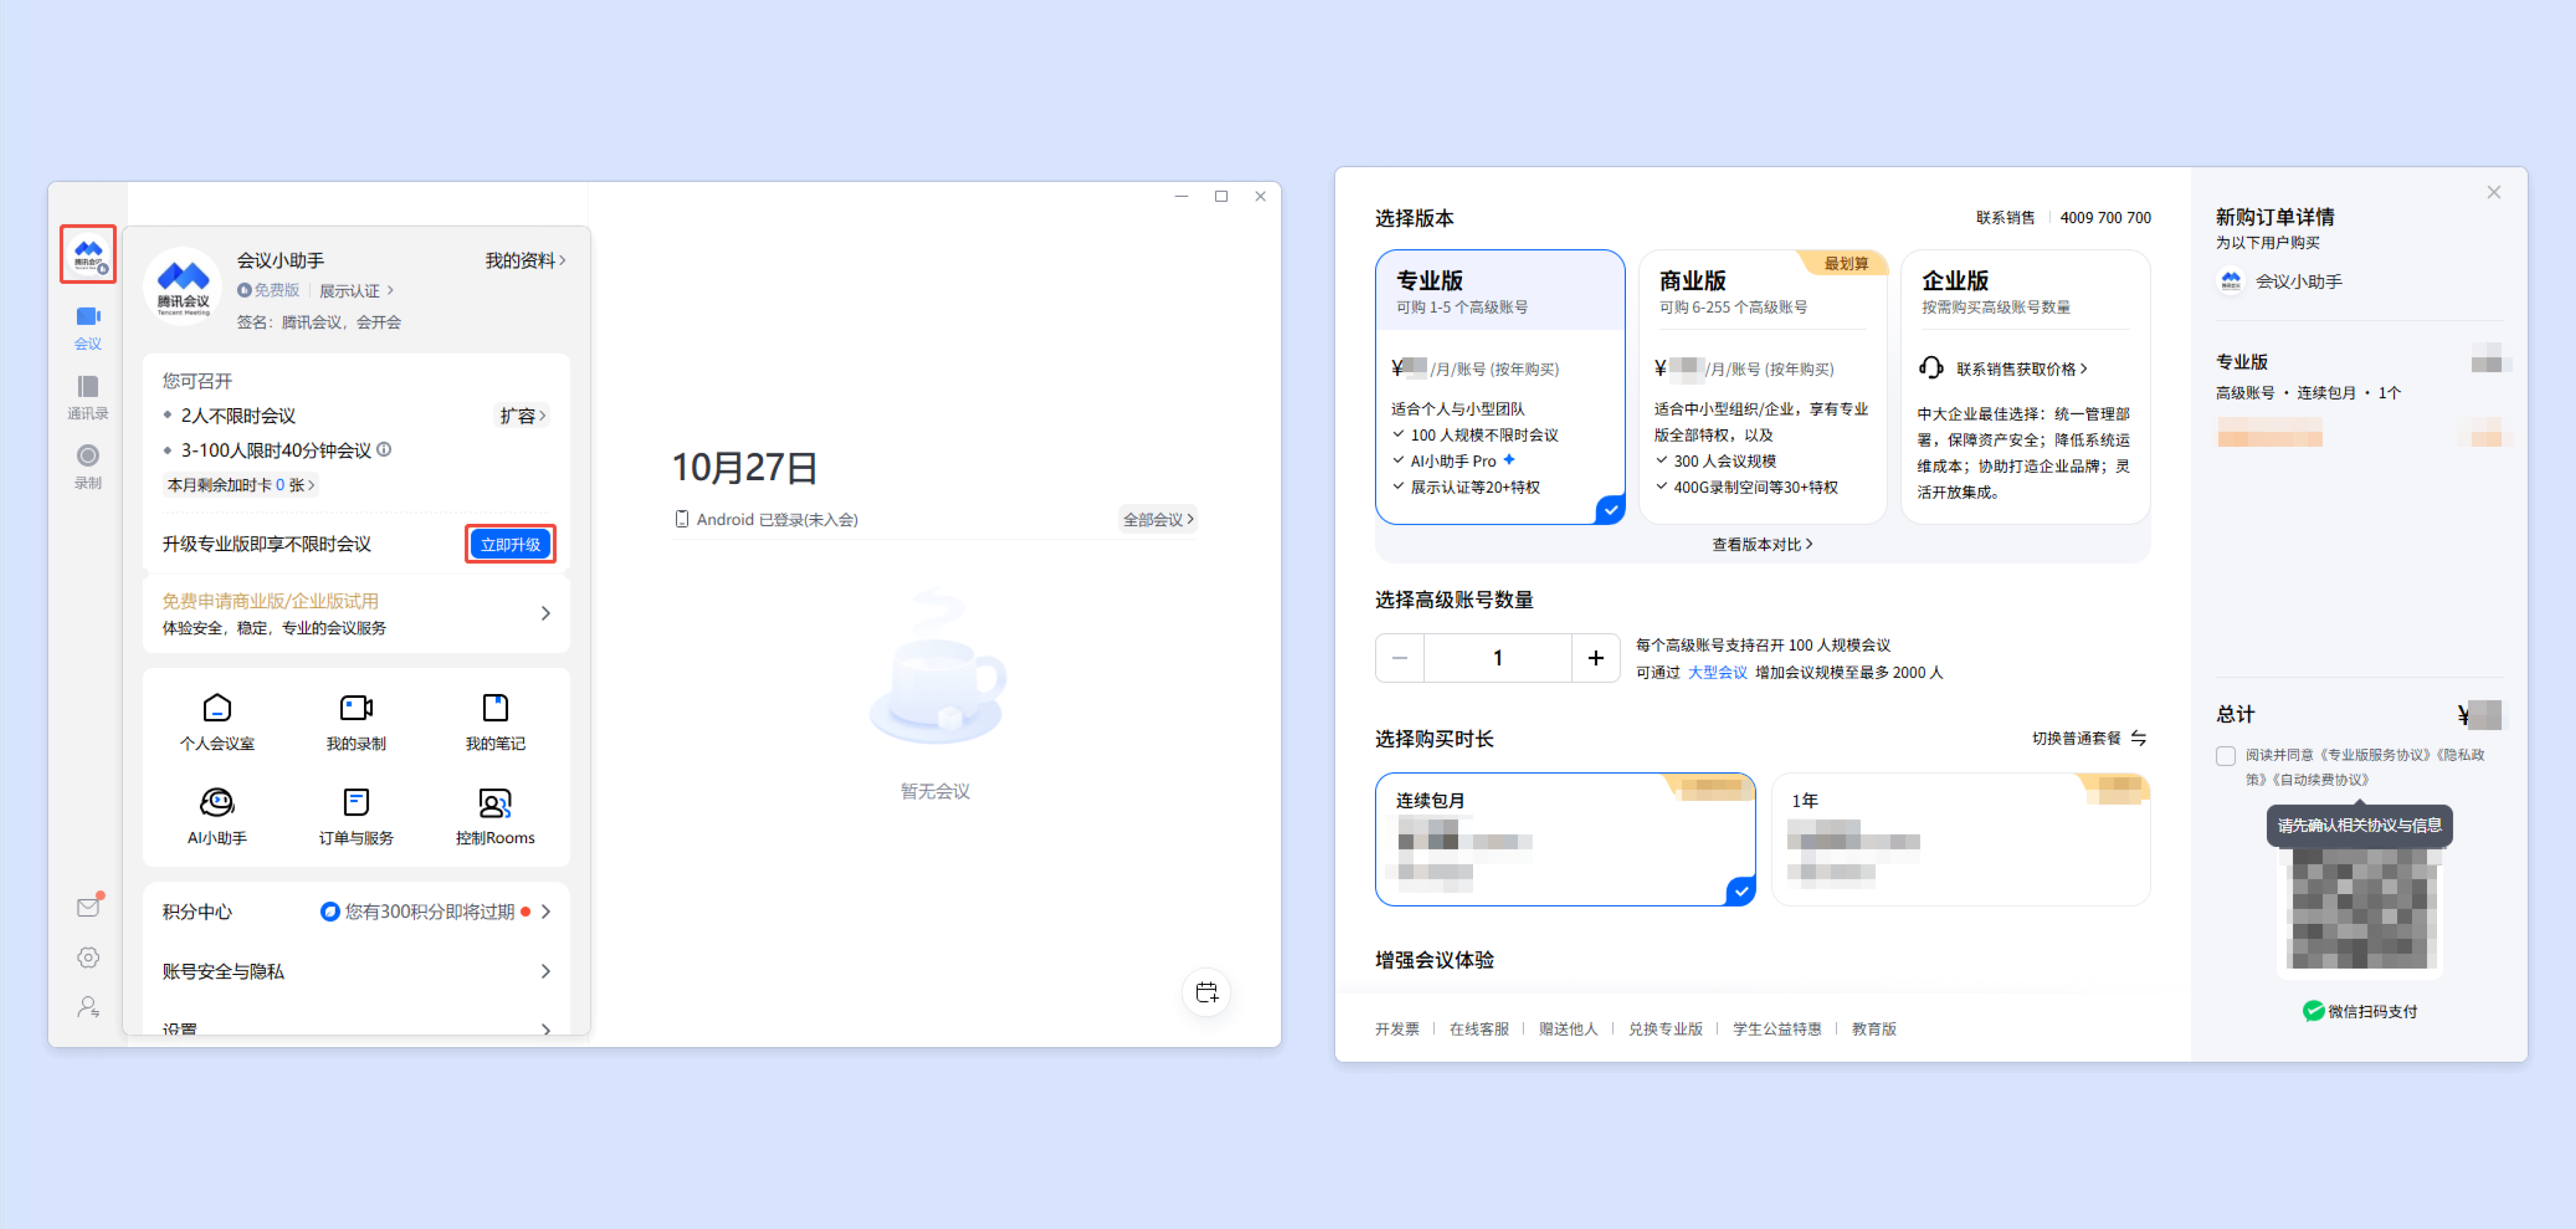Click the schedule meeting calendar icon
This screenshot has height=1229, width=2576.
tap(1206, 992)
